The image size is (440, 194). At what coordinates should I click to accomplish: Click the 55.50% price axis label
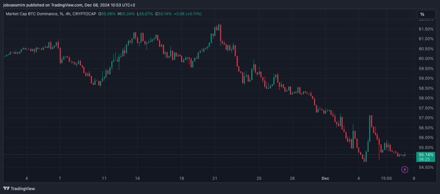(x=426, y=147)
